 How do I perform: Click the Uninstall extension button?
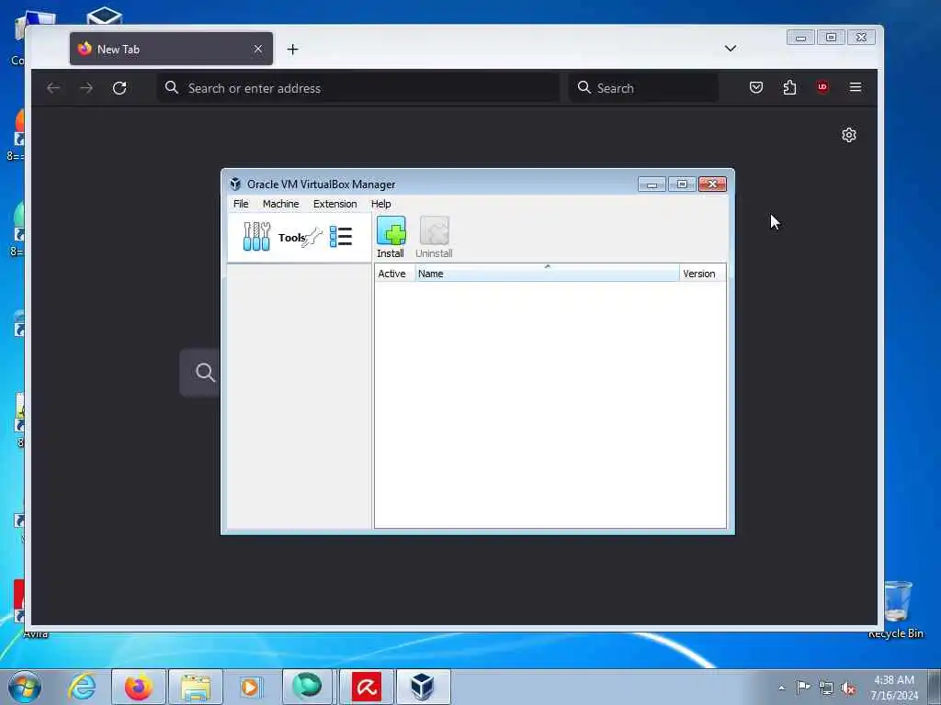pyautogui.click(x=434, y=238)
